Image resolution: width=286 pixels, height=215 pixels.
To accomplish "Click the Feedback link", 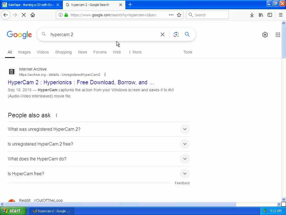I will click(x=182, y=183).
